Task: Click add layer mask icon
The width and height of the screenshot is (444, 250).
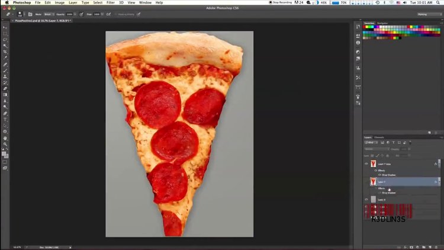Action: tap(411, 248)
